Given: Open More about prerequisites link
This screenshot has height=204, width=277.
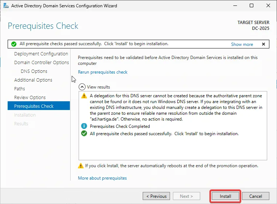Looking at the screenshot, I should pos(102,178).
